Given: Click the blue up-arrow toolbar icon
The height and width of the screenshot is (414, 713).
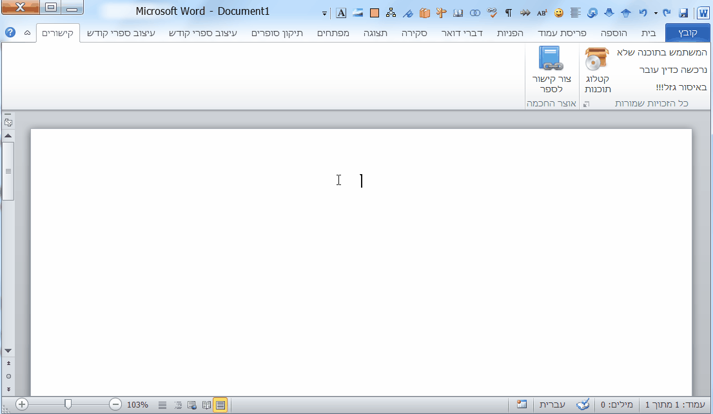Looking at the screenshot, I should (x=626, y=13).
